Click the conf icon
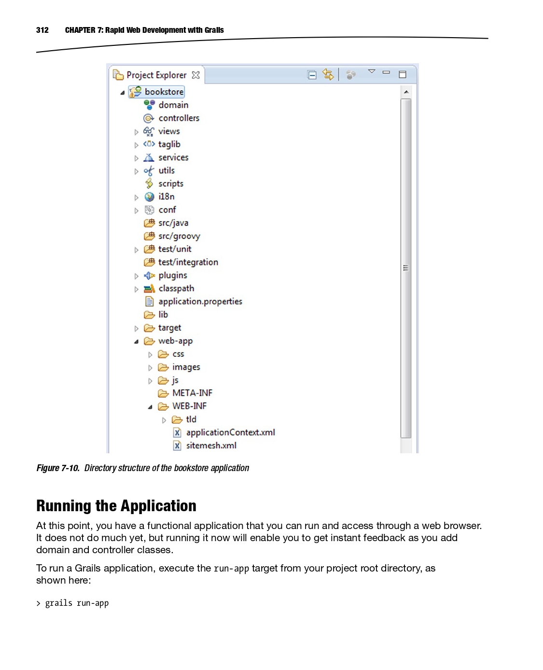The height and width of the screenshot is (670, 543). pos(150,210)
